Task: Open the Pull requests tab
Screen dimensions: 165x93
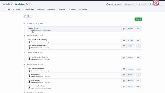Action: pos(28,10)
